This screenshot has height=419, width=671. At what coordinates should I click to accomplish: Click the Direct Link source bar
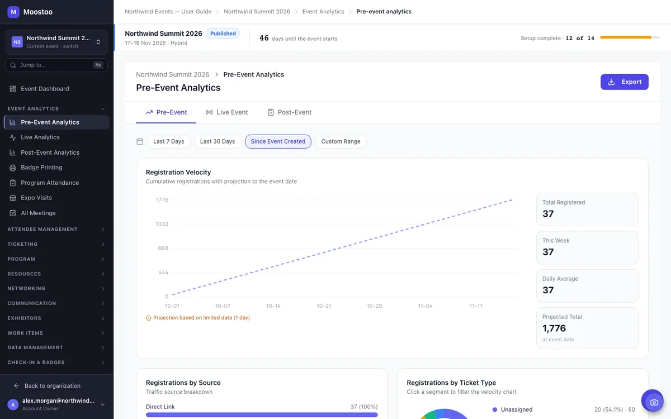(262, 415)
